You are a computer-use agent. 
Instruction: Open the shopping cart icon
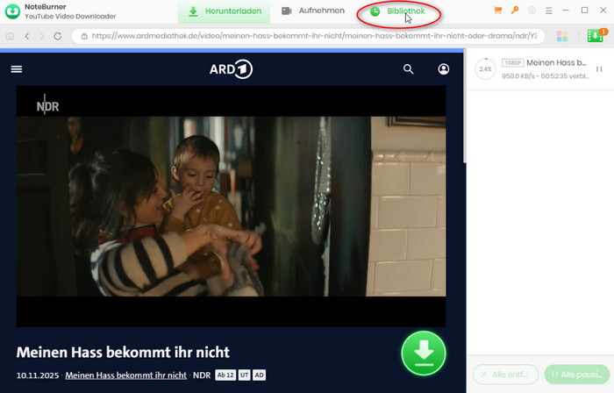click(497, 11)
